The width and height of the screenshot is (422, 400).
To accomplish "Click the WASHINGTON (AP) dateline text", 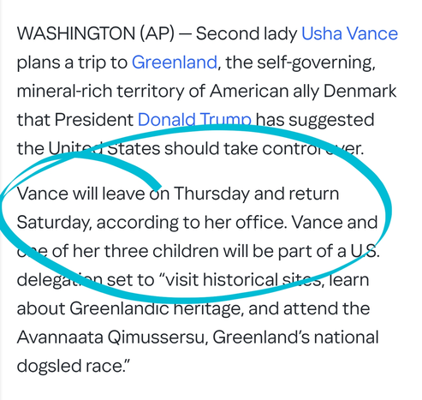I will click(x=95, y=33).
